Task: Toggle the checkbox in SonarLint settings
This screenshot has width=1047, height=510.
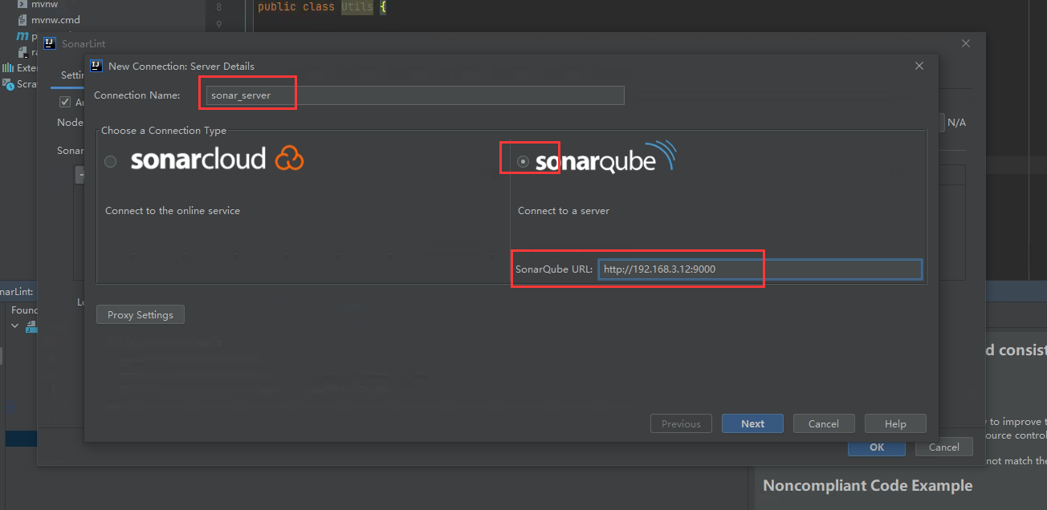Action: click(65, 103)
